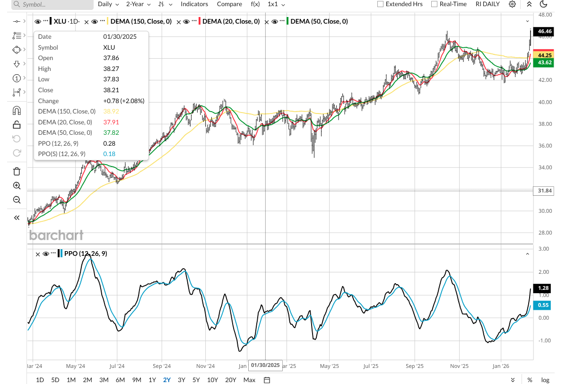Open the Indicators menu
The height and width of the screenshot is (384, 566).
tap(194, 4)
